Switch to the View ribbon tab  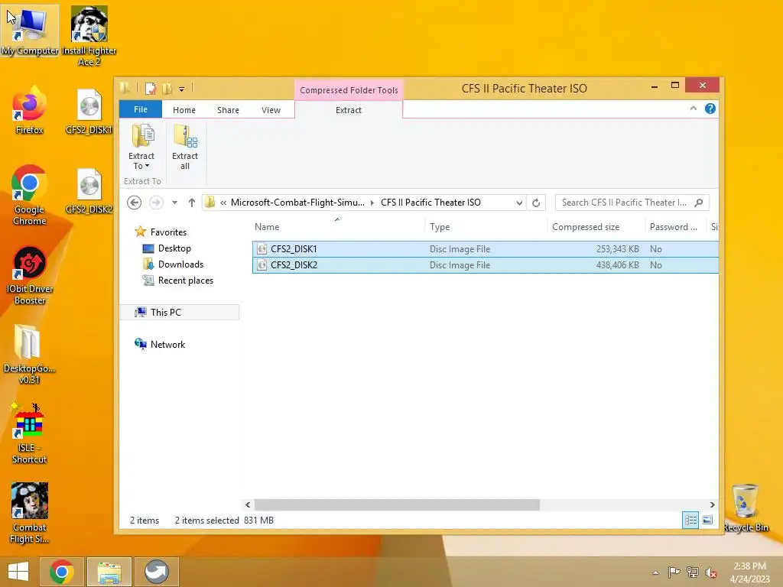(x=271, y=110)
